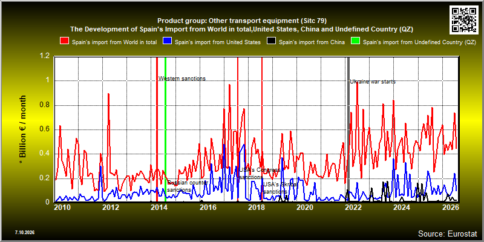Viewport: 484px width, 242px height.
Task: Click the x-axis year 2024
Action: [x=401, y=208]
